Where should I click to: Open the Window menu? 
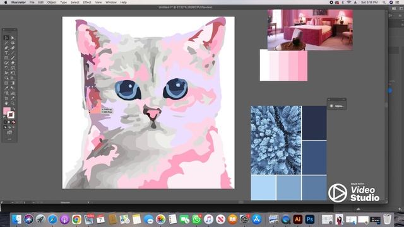point(111,3)
